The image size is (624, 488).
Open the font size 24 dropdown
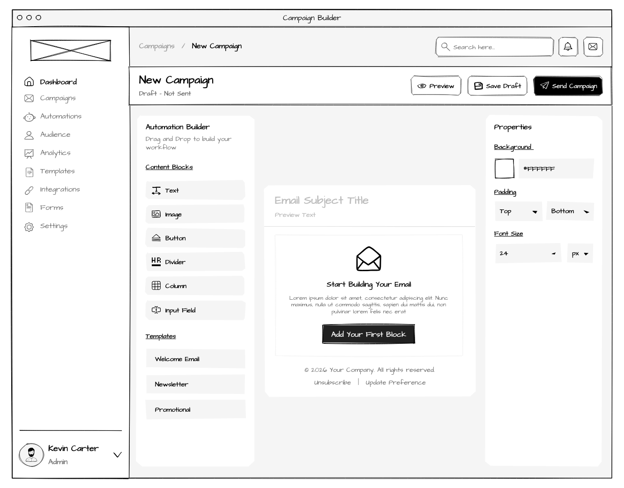[x=528, y=253]
